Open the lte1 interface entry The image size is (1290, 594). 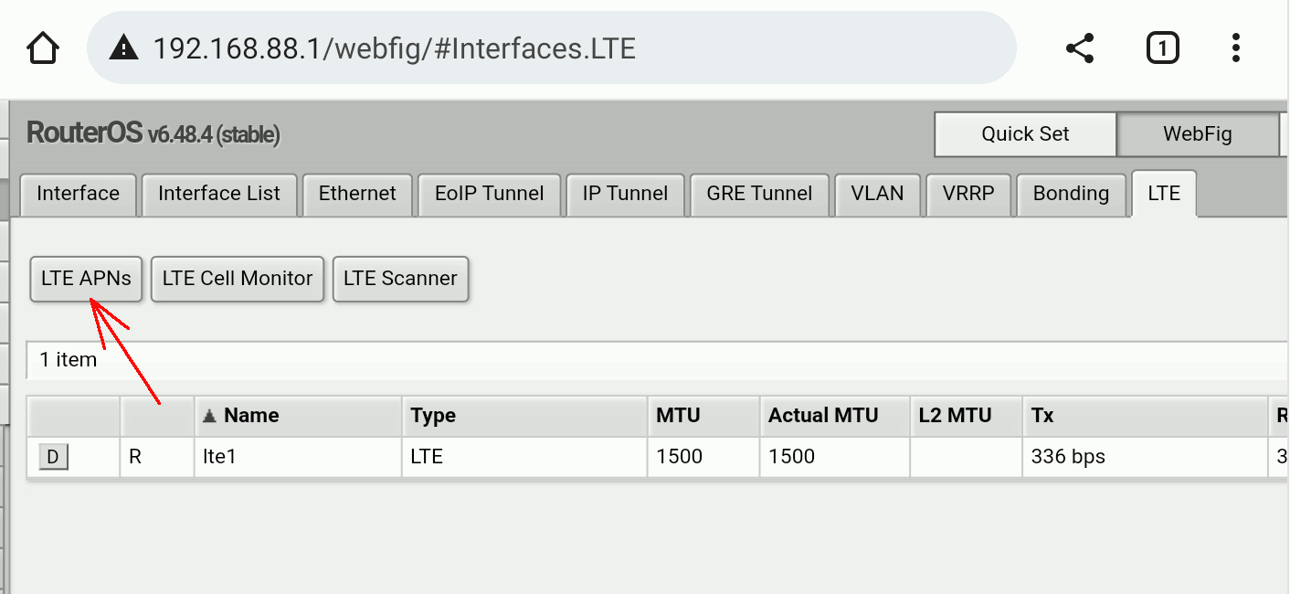coord(220,457)
